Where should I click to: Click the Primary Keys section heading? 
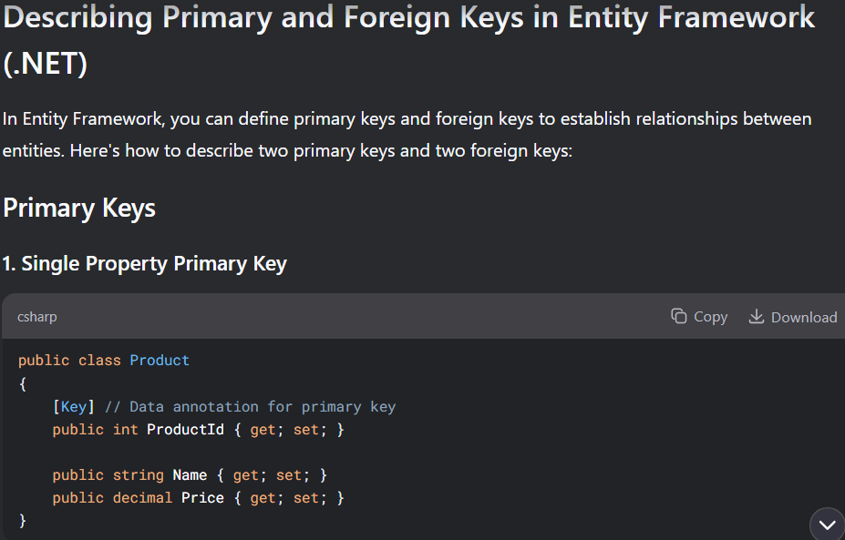click(79, 209)
